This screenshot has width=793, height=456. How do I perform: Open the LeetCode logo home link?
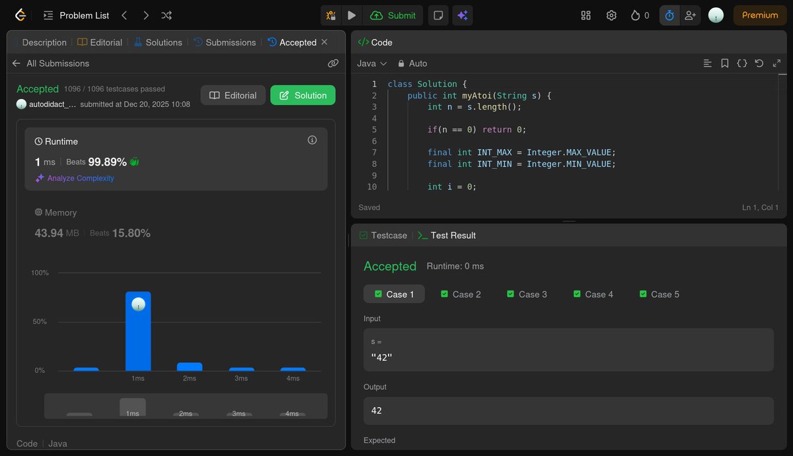(20, 15)
